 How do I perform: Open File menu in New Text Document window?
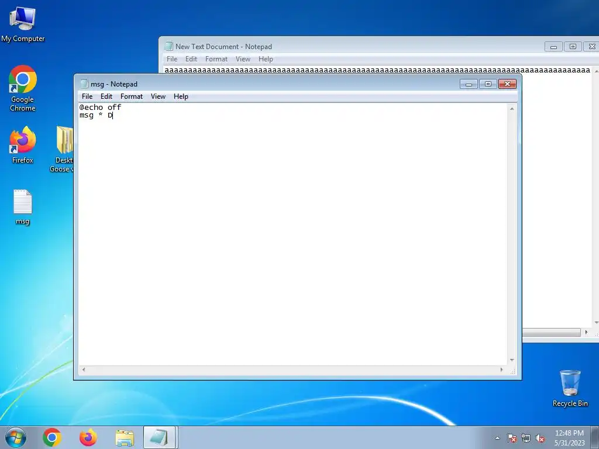pos(172,59)
